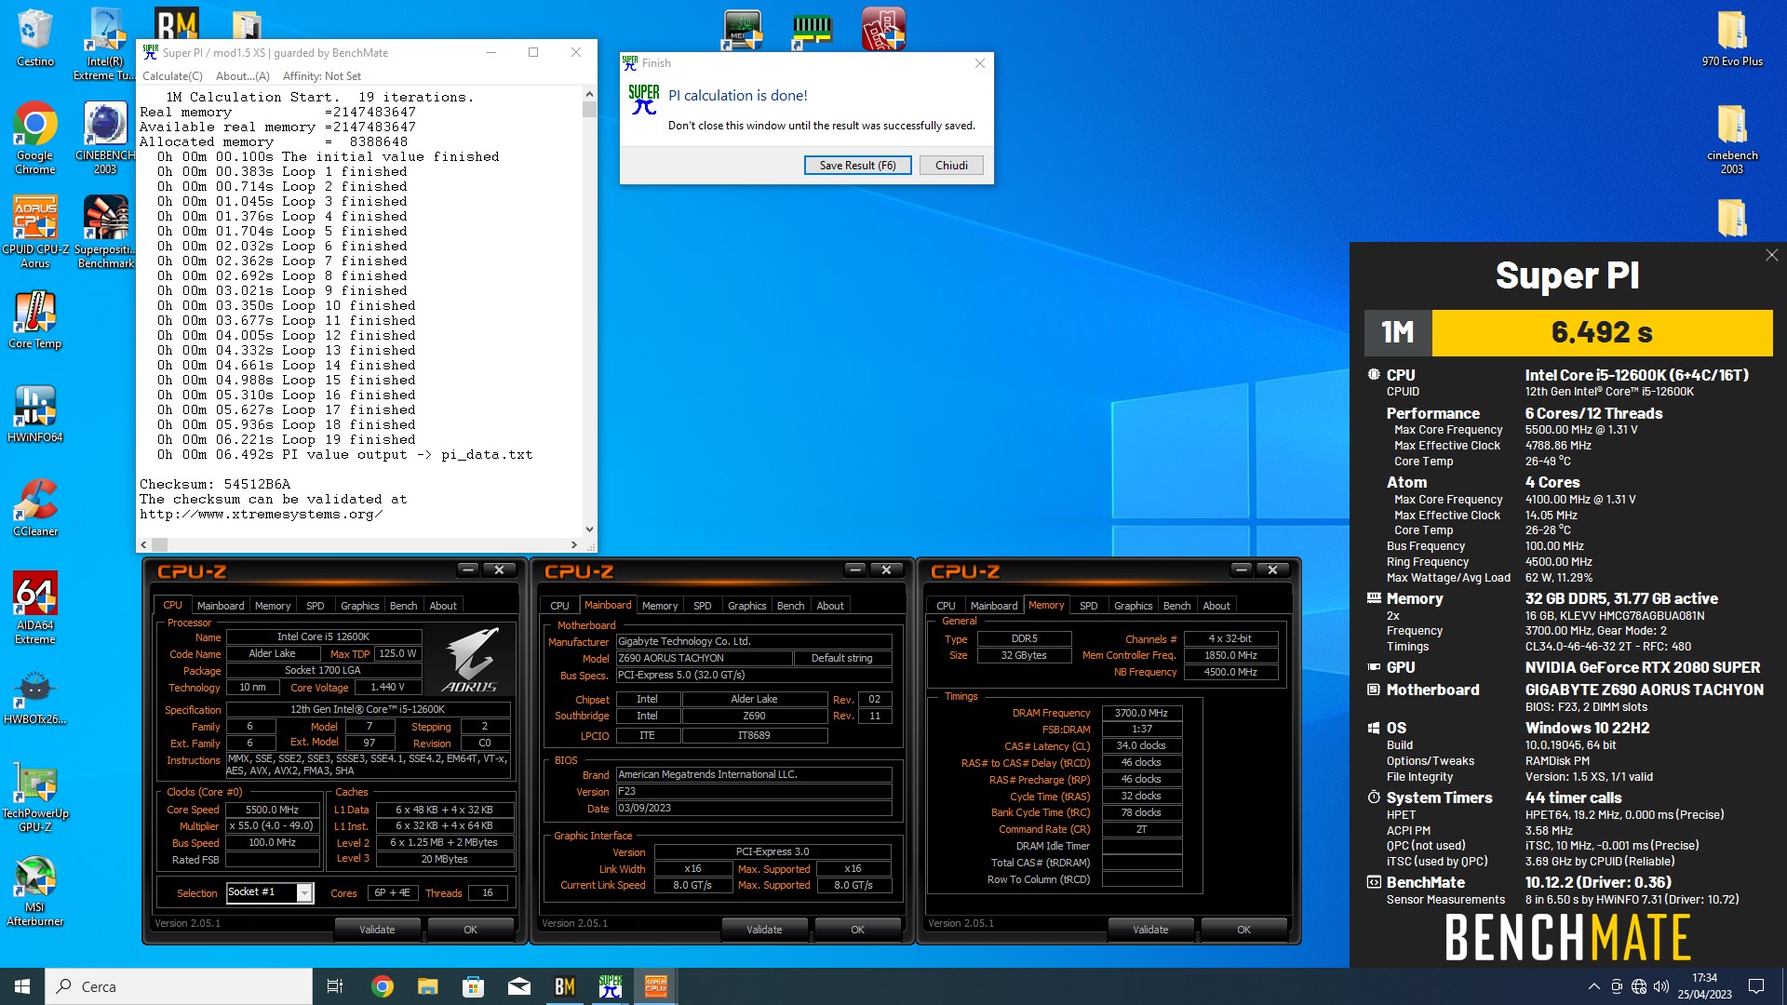Click Validate in the Mainboard CPU-Z window
Viewport: 1787px width, 1005px height.
764,930
